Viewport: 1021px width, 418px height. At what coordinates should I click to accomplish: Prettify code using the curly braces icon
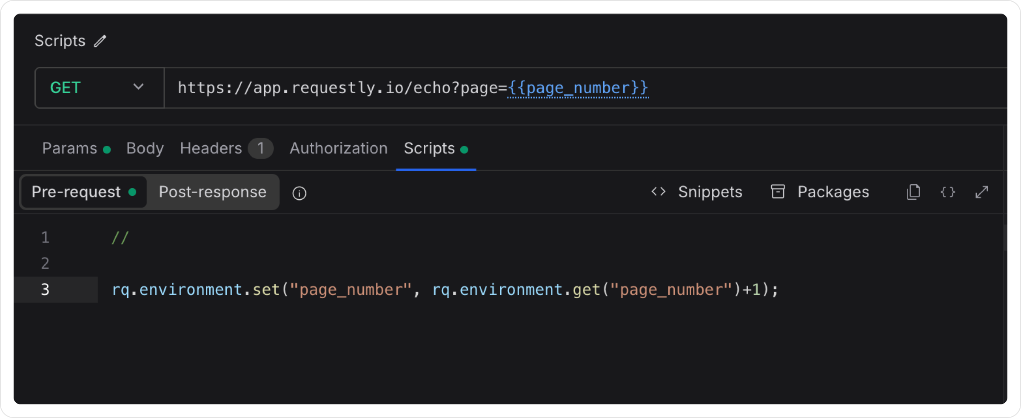pos(947,192)
